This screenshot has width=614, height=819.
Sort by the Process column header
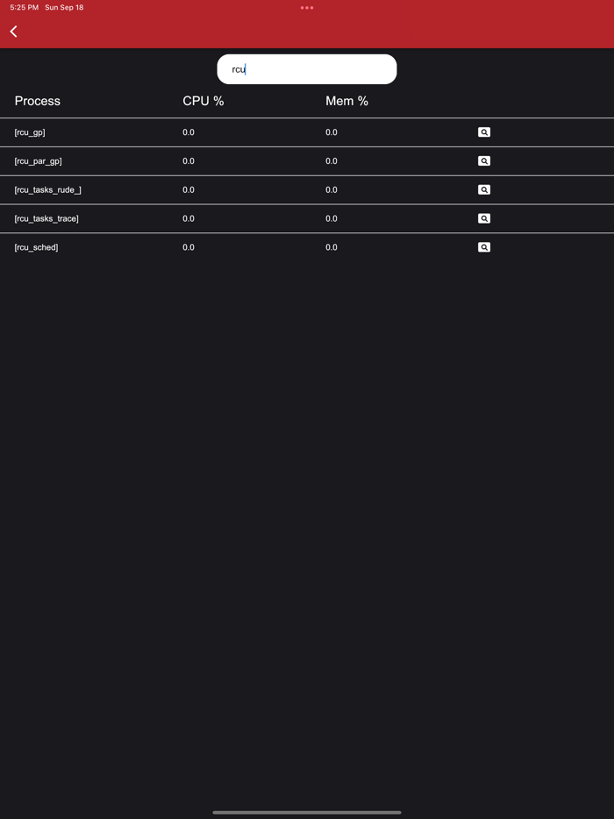(x=38, y=101)
